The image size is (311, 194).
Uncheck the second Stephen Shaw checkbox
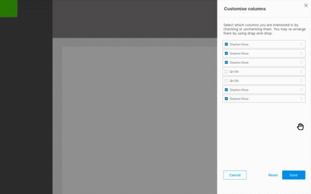pyautogui.click(x=226, y=53)
